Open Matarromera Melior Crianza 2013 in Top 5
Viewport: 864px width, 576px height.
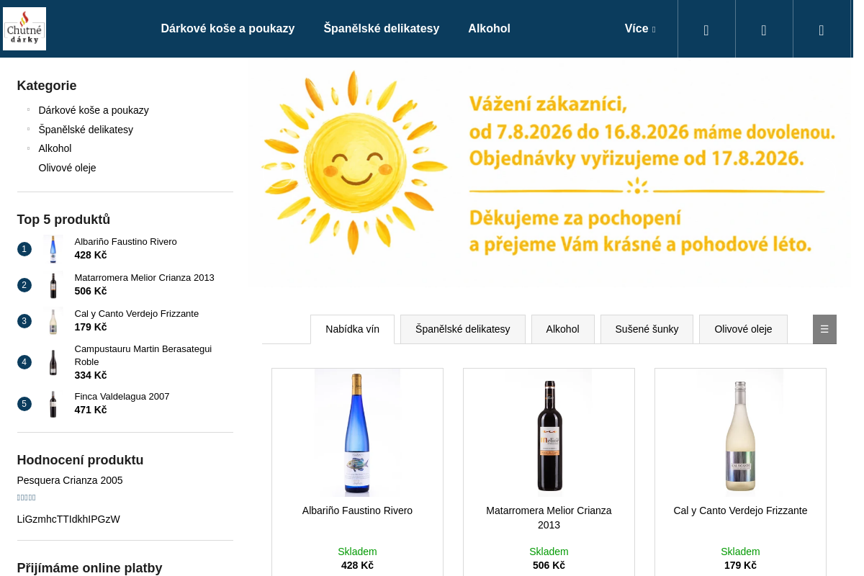(x=145, y=278)
